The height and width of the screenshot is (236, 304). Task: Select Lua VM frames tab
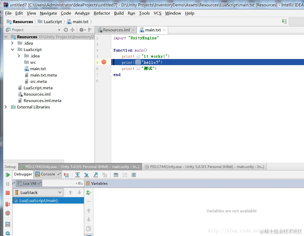click(x=29, y=183)
